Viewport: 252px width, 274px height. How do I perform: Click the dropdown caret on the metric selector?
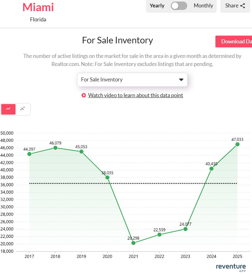coord(181,80)
